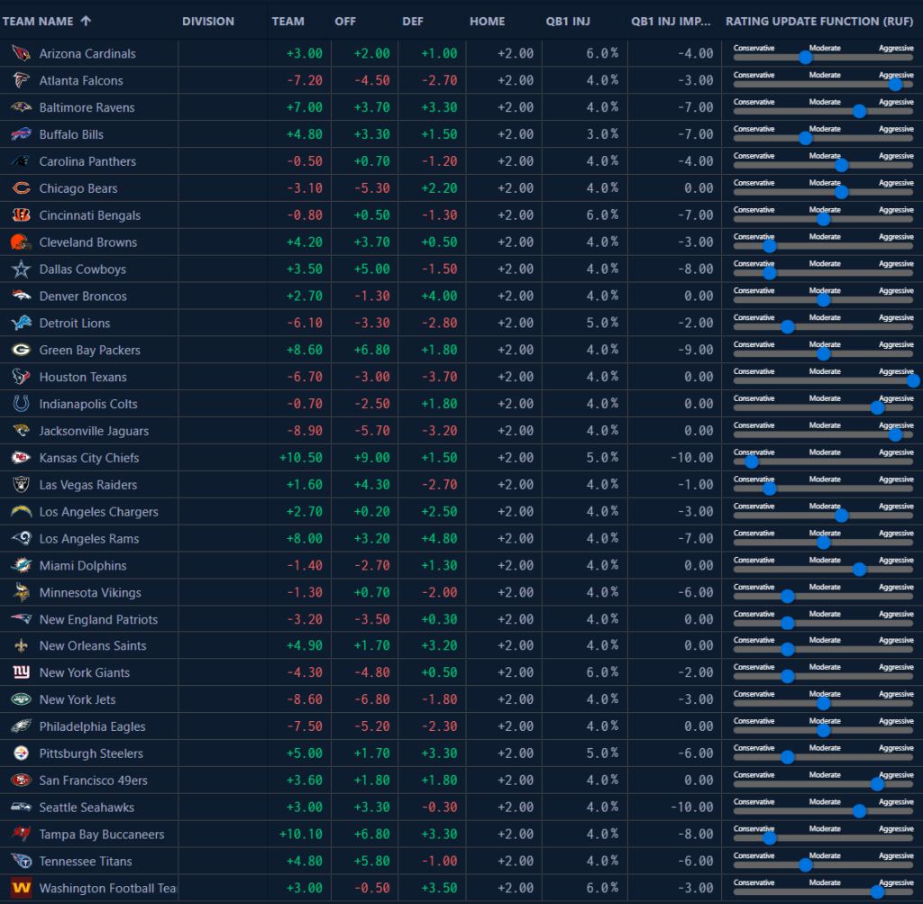The image size is (923, 904).
Task: Sort by the HOME column header
Action: point(487,22)
